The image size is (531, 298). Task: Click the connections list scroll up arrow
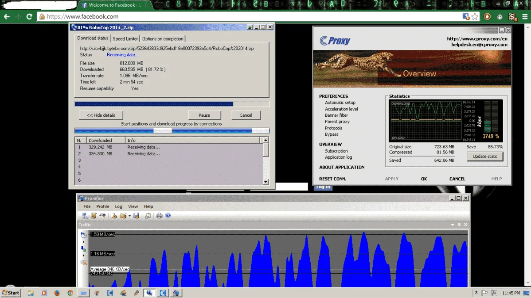point(265,140)
